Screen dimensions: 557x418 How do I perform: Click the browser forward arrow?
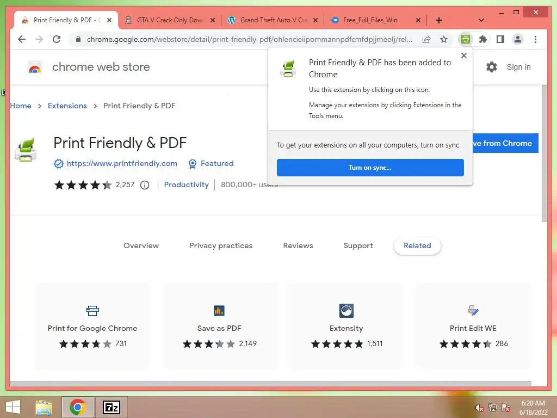point(39,39)
